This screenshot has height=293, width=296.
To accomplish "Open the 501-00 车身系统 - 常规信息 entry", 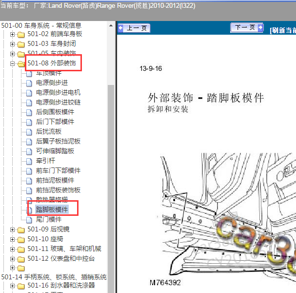I will click(41, 25).
